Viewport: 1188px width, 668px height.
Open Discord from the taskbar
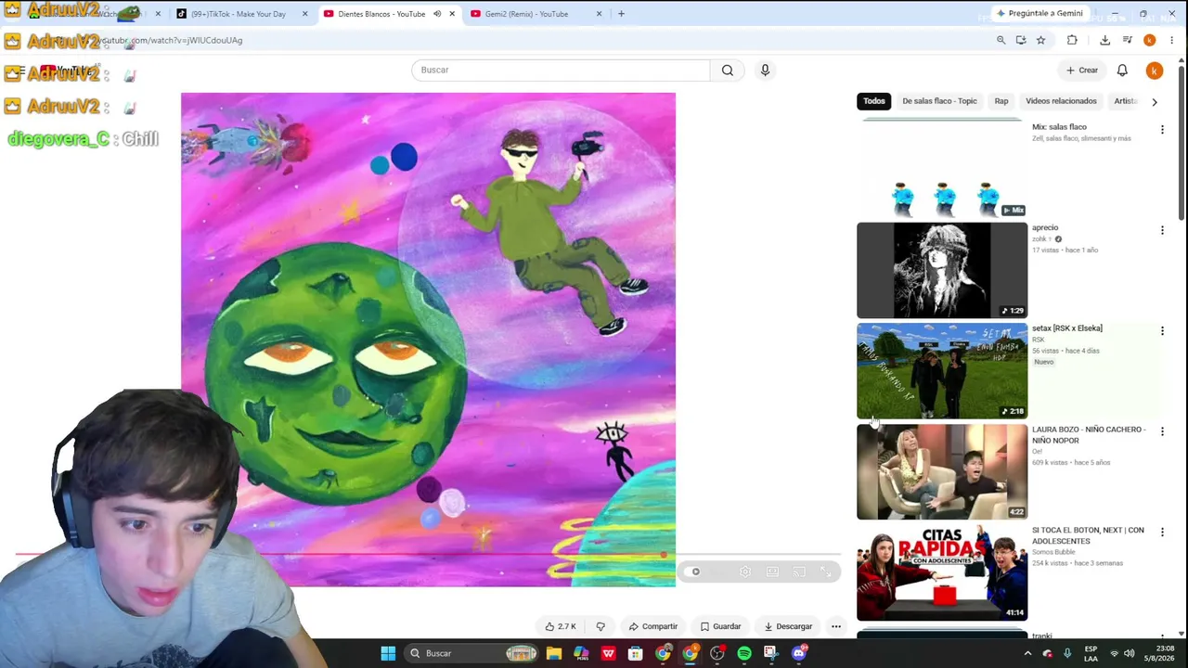(798, 653)
